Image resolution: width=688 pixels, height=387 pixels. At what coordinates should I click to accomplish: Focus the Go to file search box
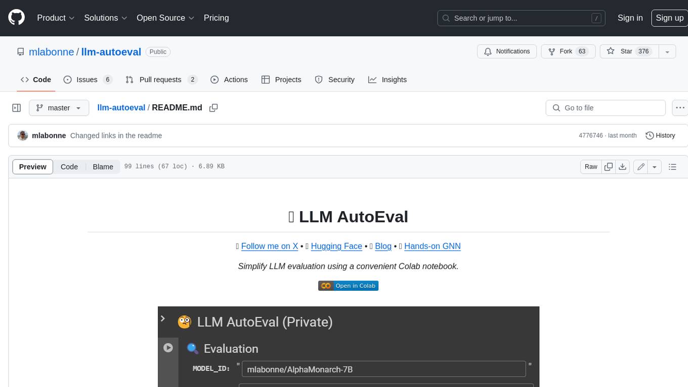tap(606, 108)
